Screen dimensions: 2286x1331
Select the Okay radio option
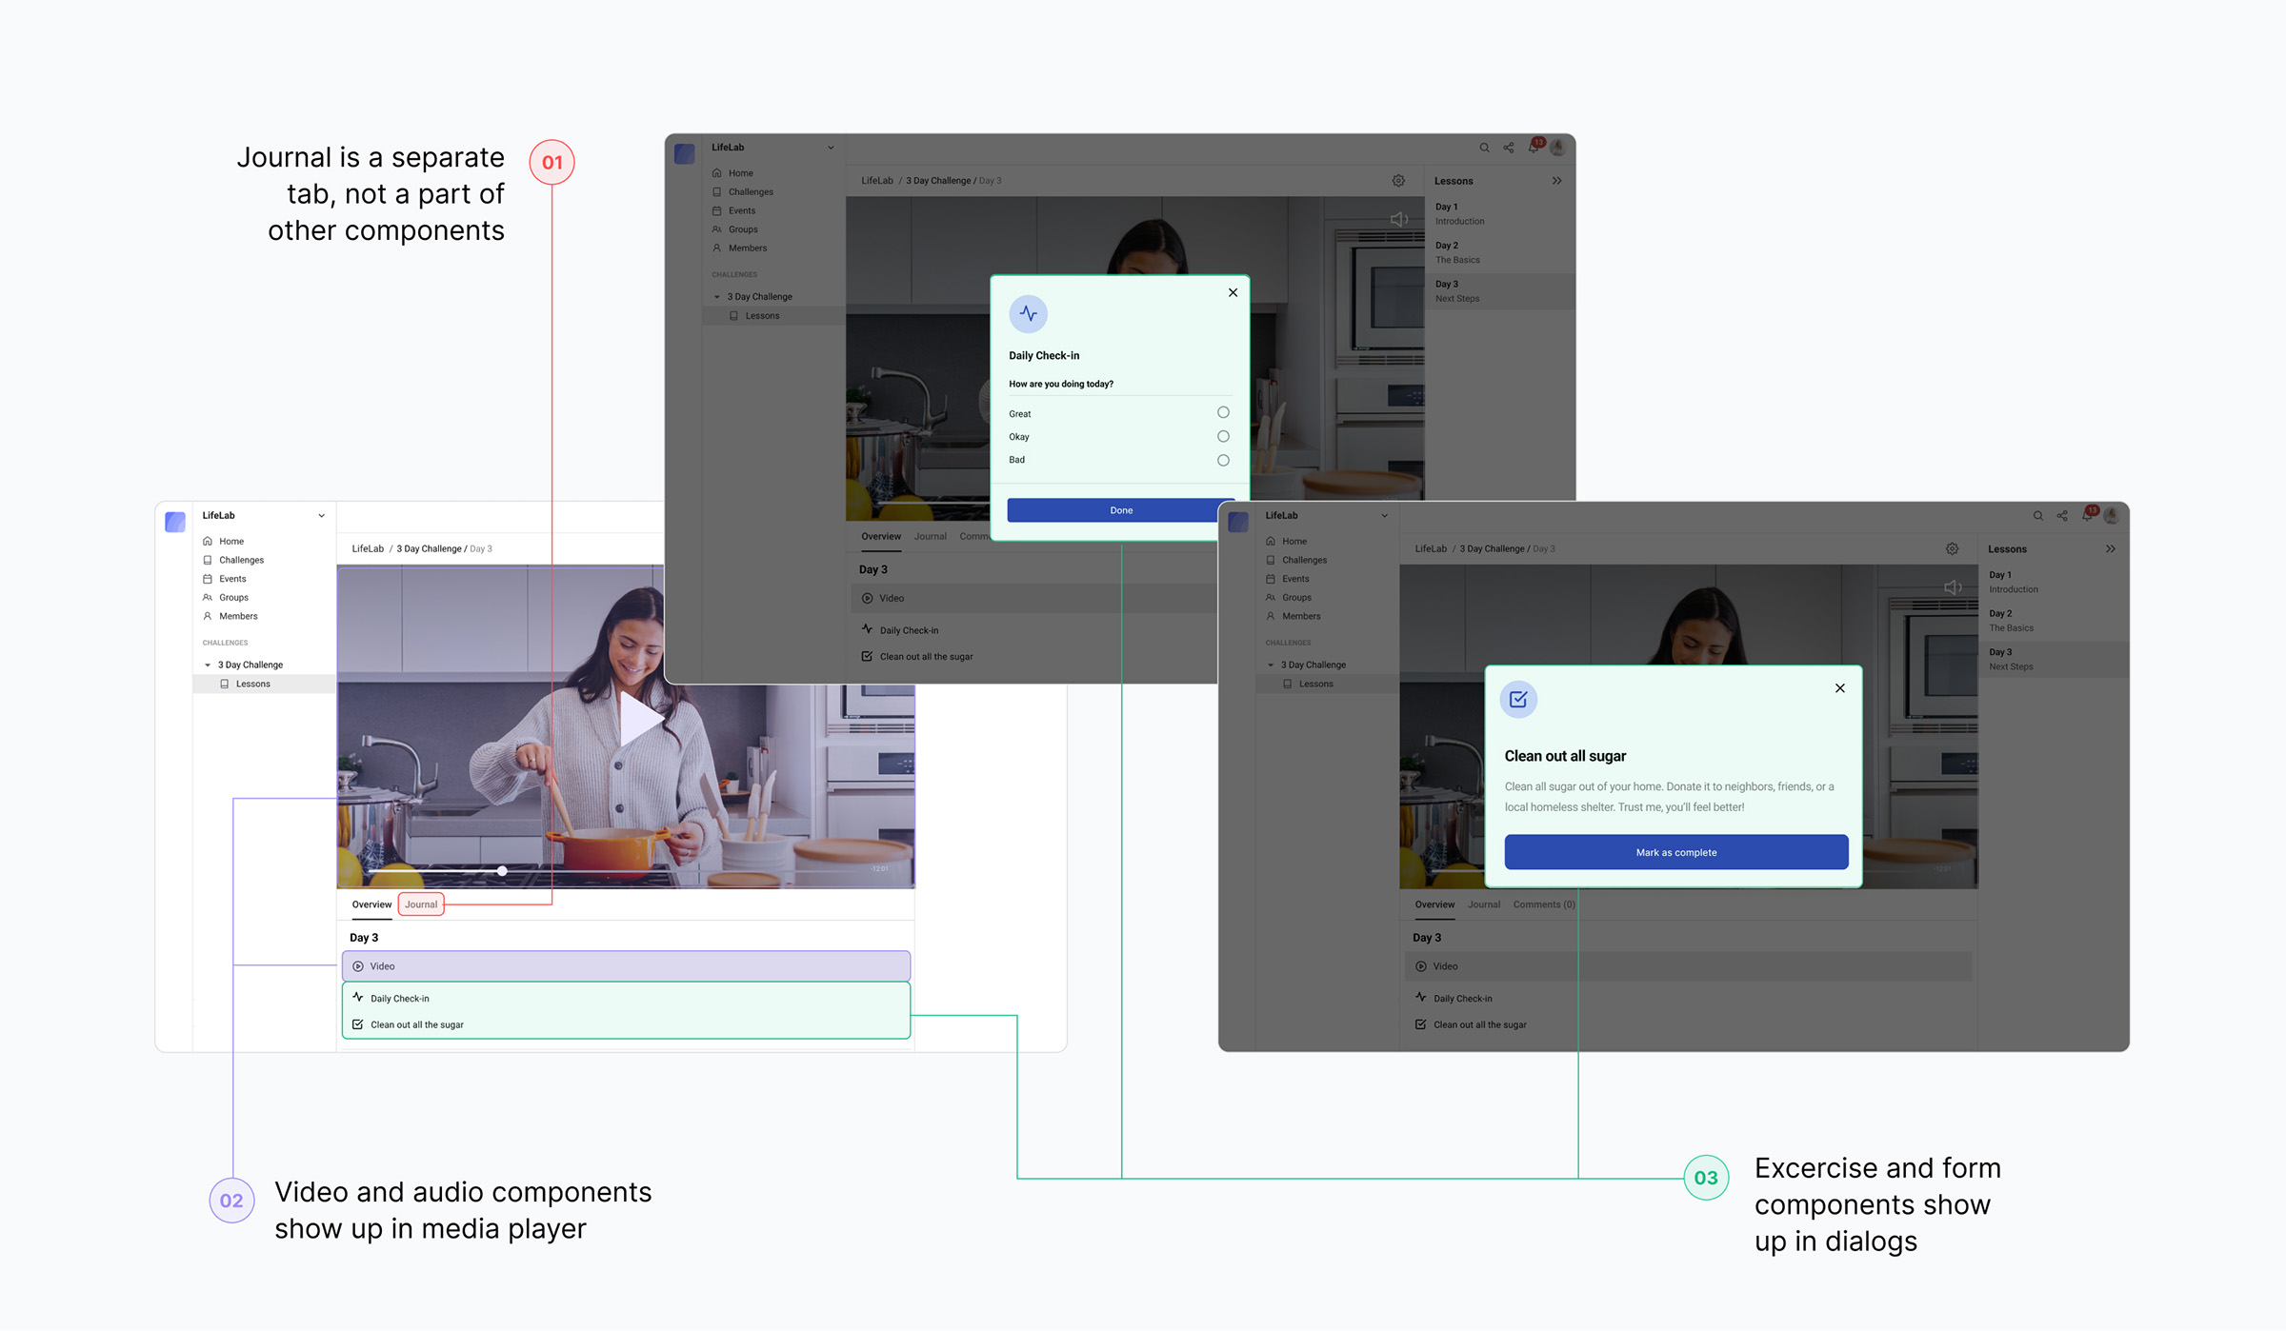pos(1223,437)
